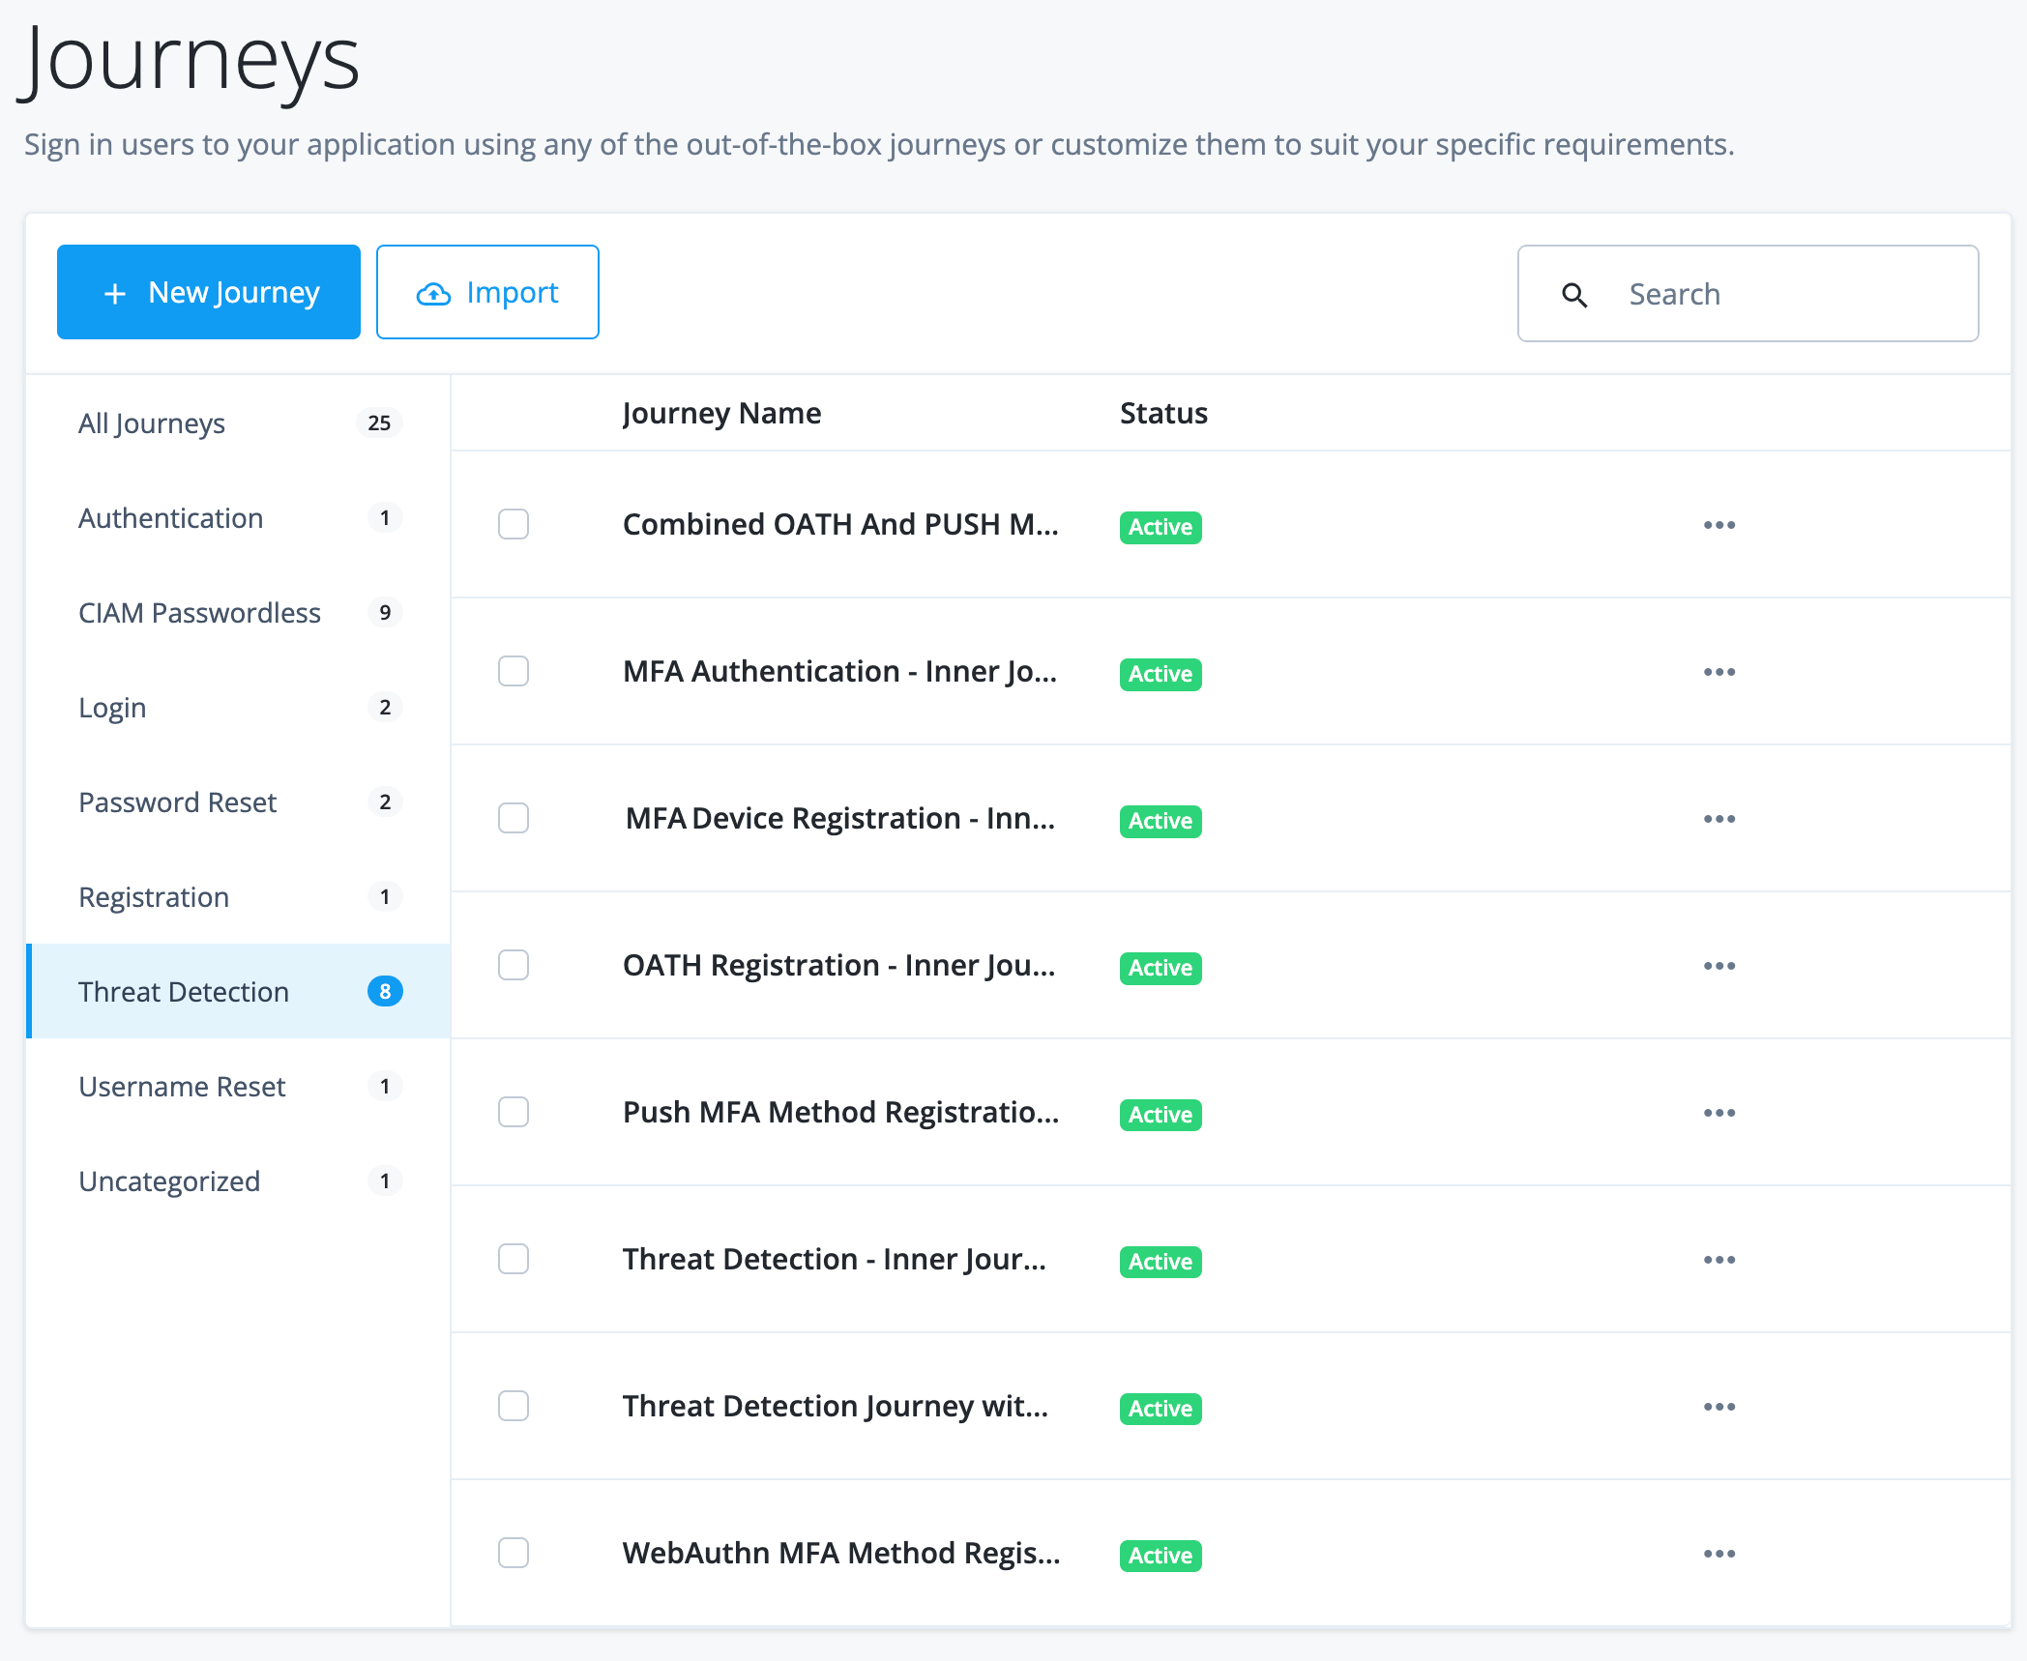Click the Import button
The image size is (2027, 1661).
coord(487,292)
